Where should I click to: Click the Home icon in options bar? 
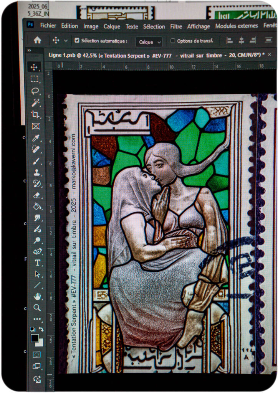(37, 40)
